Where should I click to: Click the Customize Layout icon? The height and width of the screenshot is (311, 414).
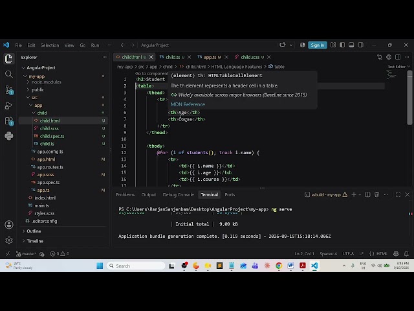(333, 45)
